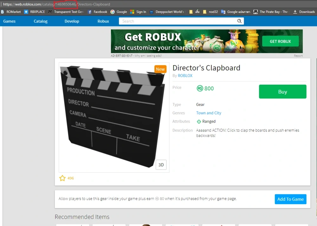Open The Pirate Bay bookmark icon
Image resolution: width=317 pixels, height=226 pixels.
pos(256,12)
